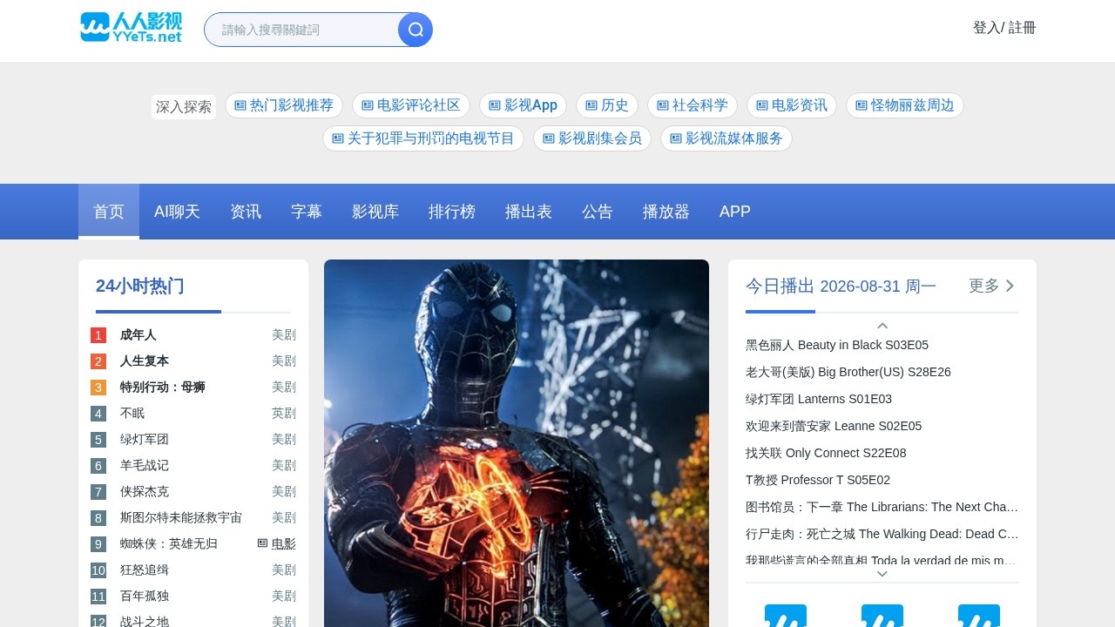This screenshot has height=627, width=1115.
Task: Click the schedule list down arrow
Action: pyautogui.click(x=882, y=574)
